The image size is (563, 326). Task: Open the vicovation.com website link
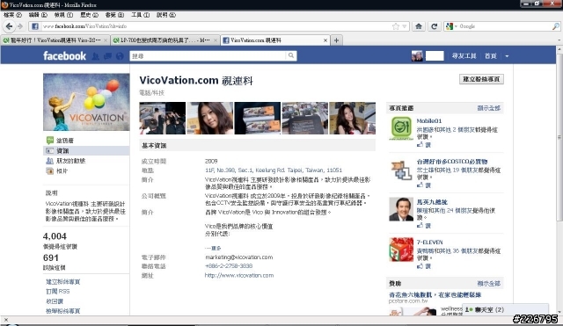click(239, 275)
